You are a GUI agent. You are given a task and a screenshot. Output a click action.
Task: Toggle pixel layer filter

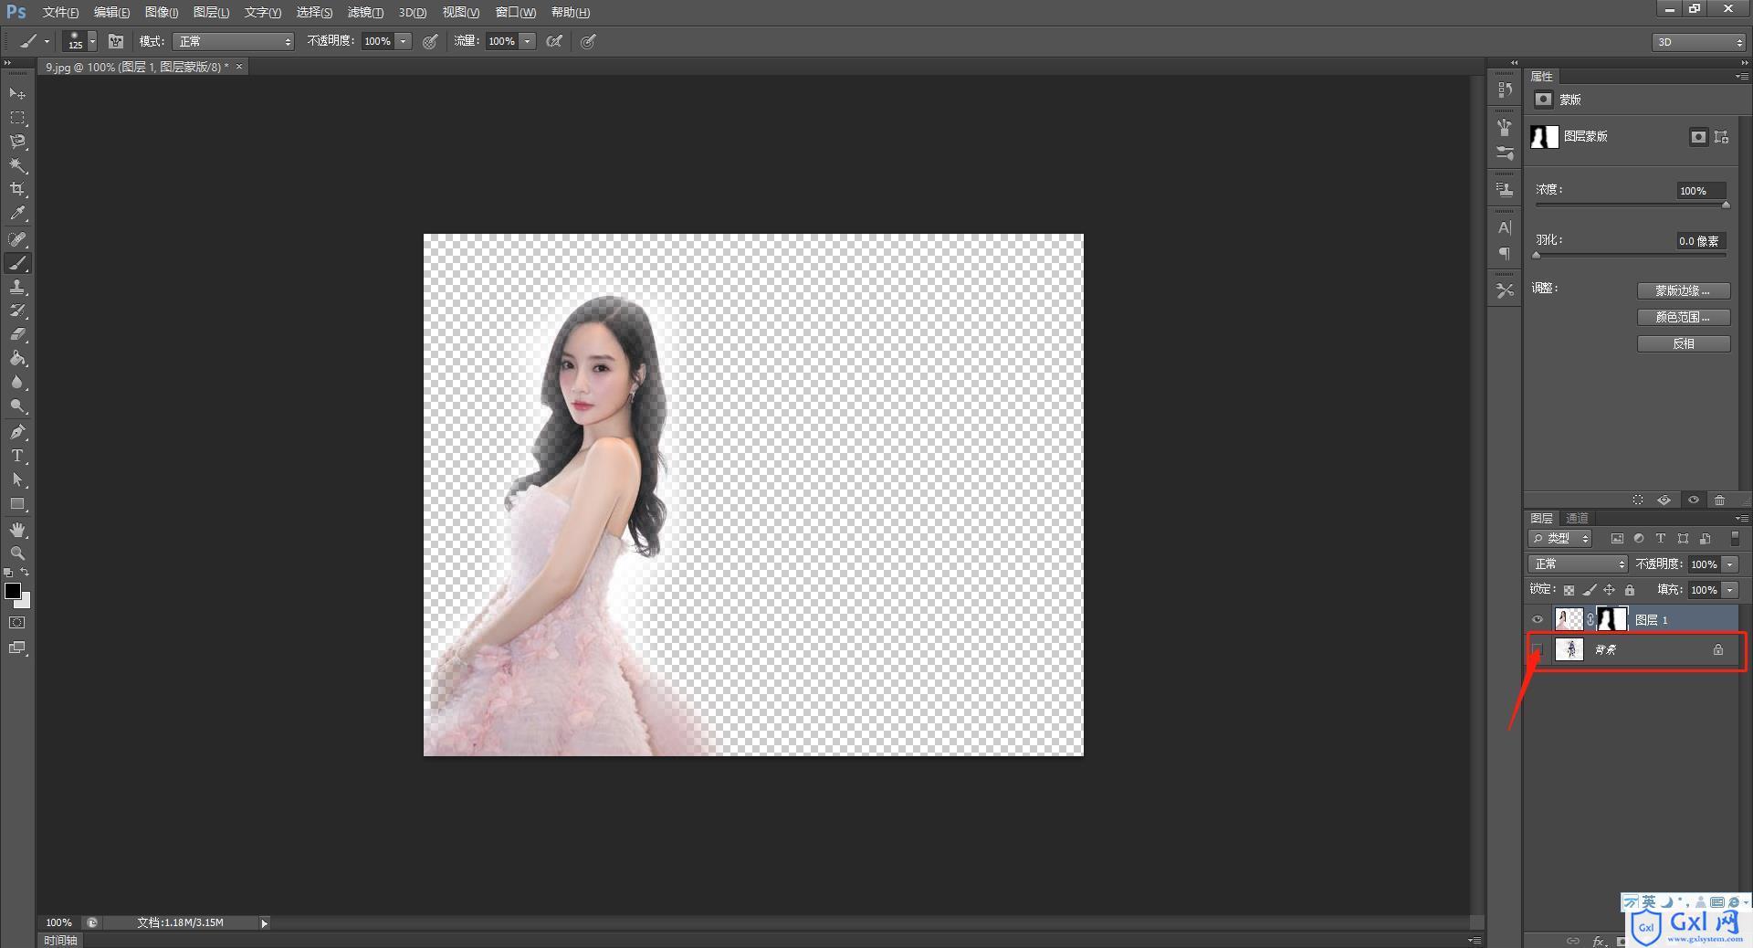[x=1617, y=539]
